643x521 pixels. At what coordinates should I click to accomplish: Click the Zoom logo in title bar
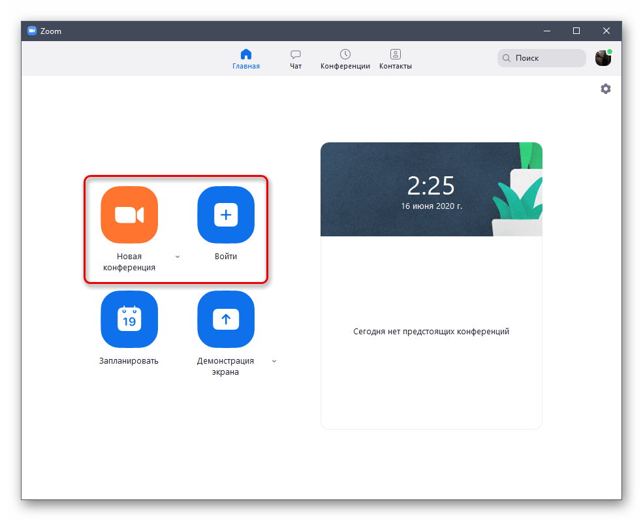coord(32,31)
